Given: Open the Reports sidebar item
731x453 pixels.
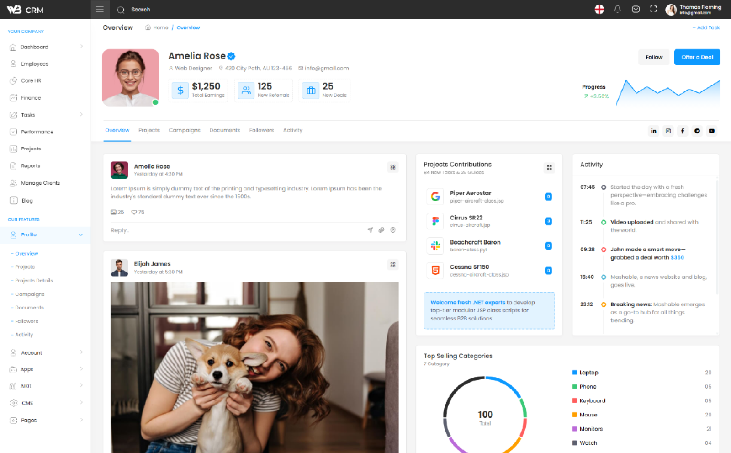Looking at the screenshot, I should 45,166.
